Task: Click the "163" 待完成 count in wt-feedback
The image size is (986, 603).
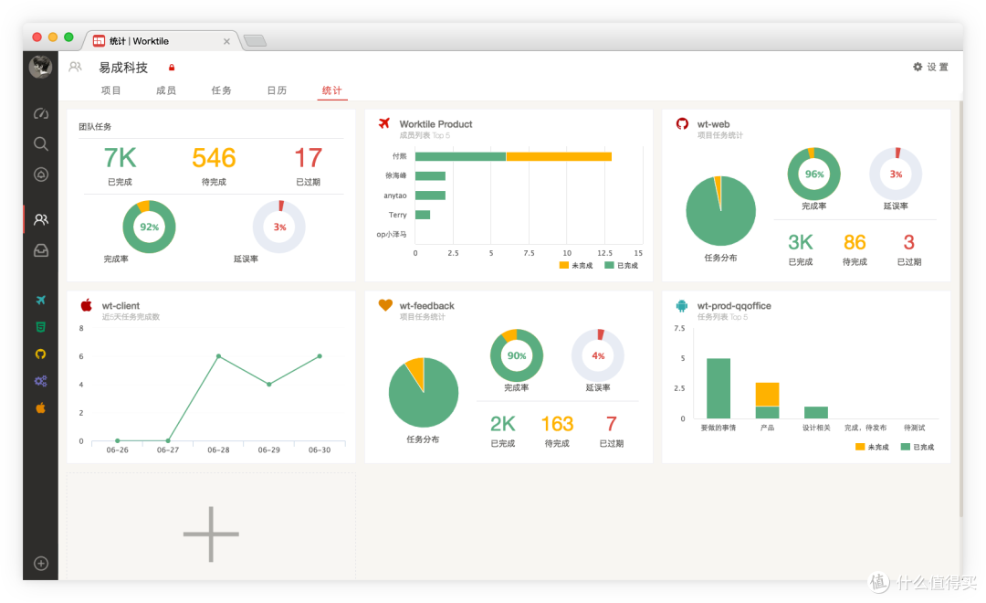Action: coord(557,424)
